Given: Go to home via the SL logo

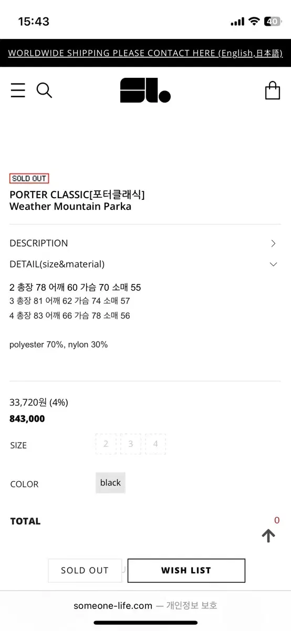Looking at the screenshot, I should pyautogui.click(x=145, y=90).
